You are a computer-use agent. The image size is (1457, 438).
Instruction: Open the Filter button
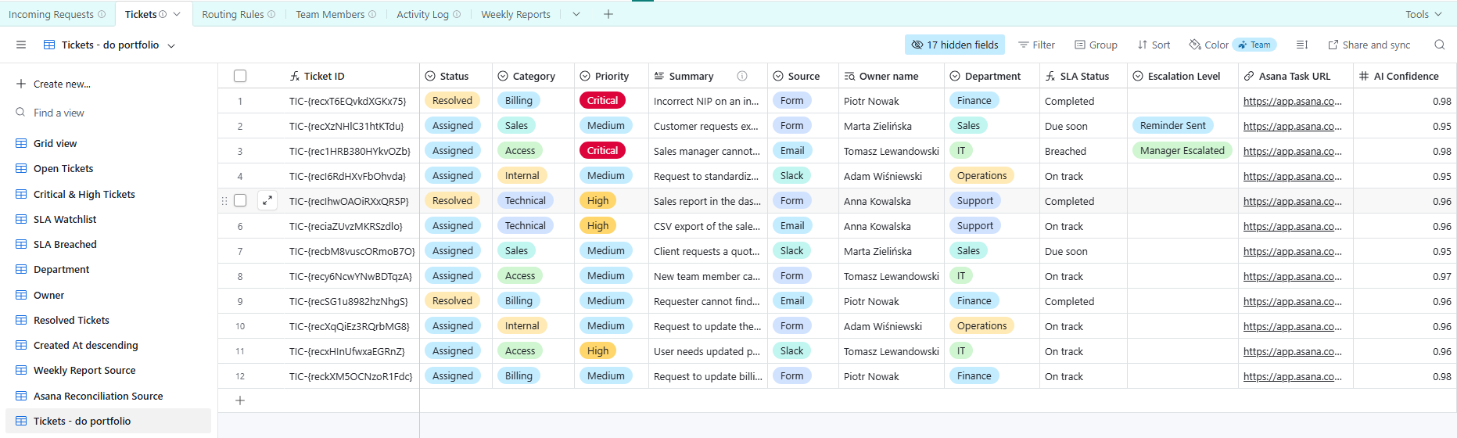(x=1036, y=45)
